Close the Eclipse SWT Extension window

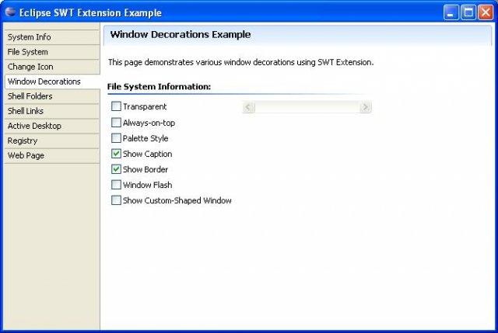486,12
